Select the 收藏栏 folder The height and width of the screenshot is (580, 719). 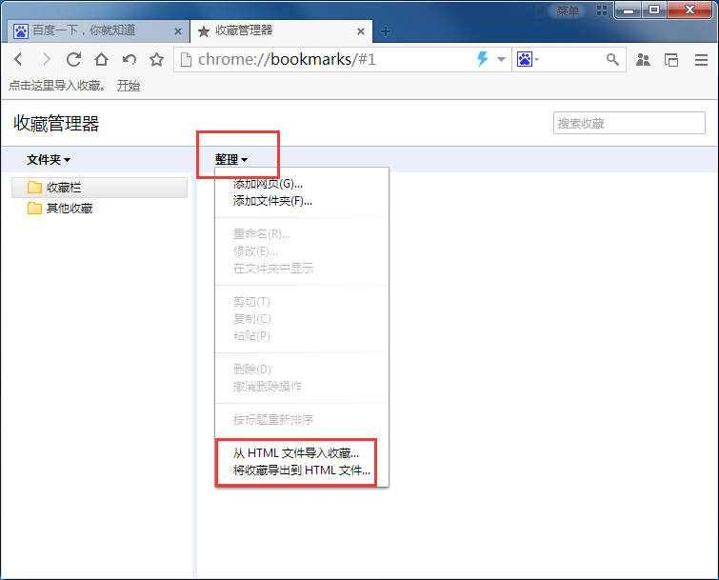(99, 187)
